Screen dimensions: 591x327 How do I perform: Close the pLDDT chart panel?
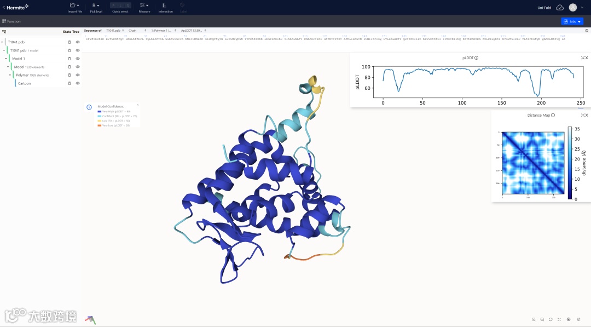pyautogui.click(x=587, y=58)
